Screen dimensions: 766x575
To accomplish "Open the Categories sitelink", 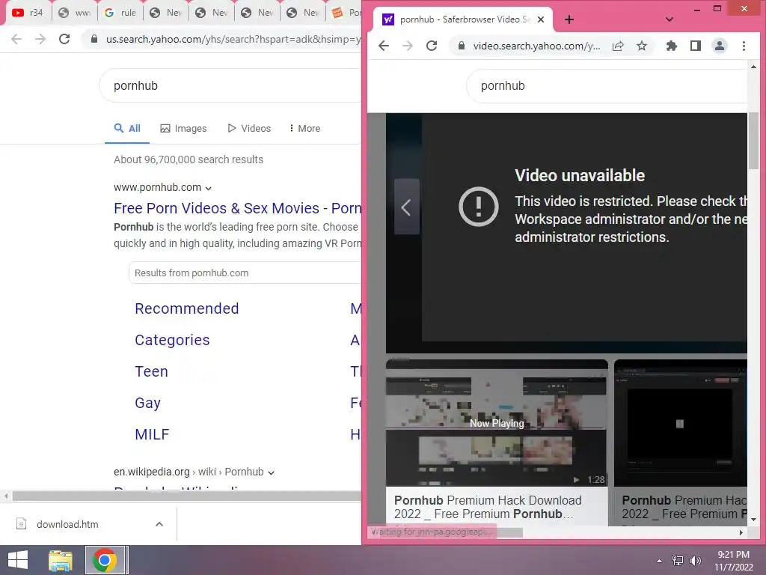I will (172, 340).
